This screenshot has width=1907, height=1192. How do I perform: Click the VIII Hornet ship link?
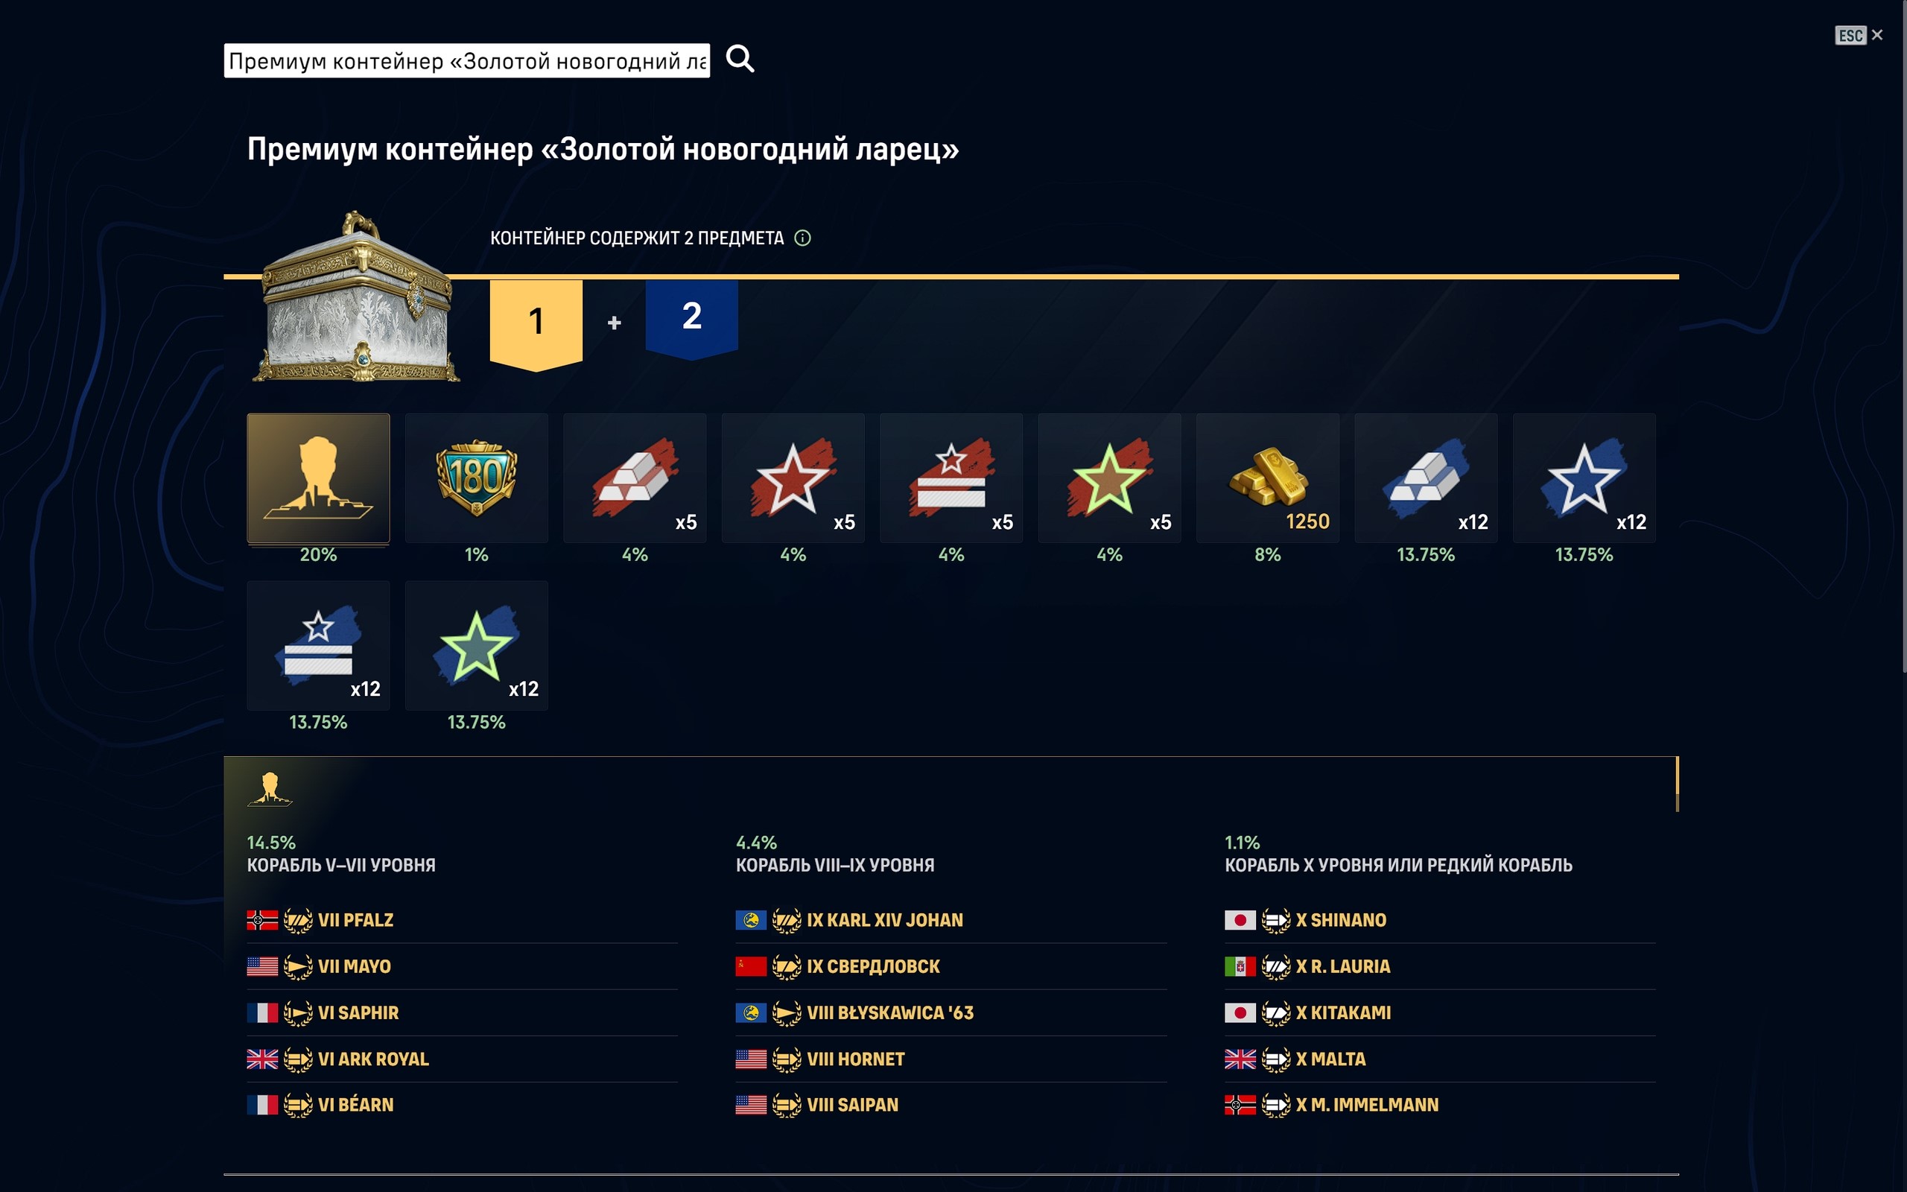click(x=855, y=1059)
